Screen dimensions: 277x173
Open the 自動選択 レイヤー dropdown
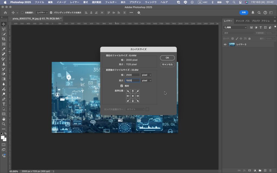tap(42, 13)
